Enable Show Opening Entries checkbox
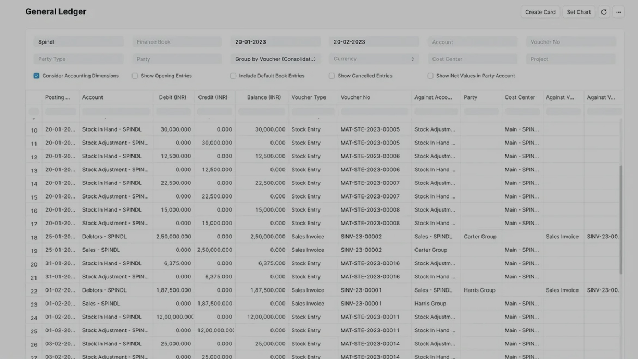The width and height of the screenshot is (638, 359). coord(135,76)
